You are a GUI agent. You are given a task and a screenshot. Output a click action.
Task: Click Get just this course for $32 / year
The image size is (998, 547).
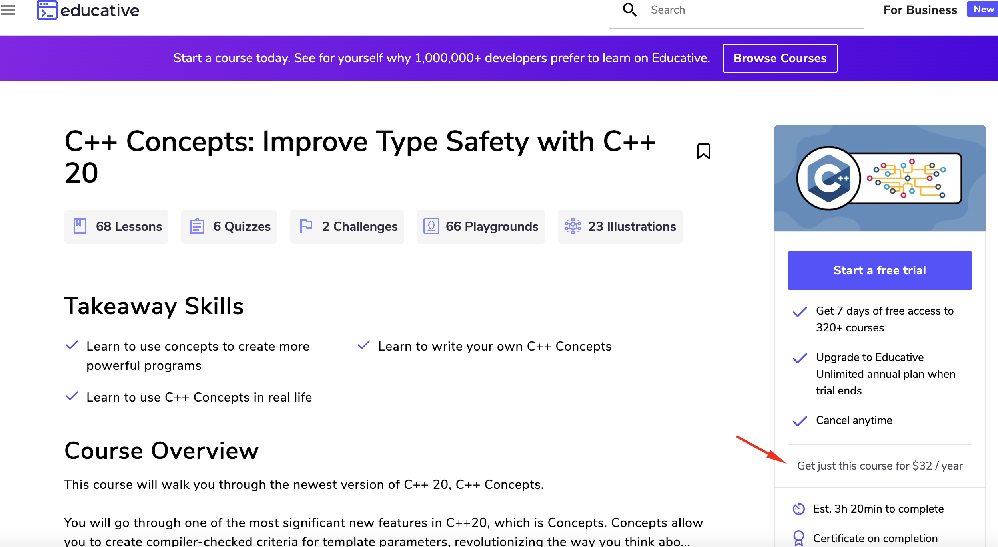tap(880, 466)
